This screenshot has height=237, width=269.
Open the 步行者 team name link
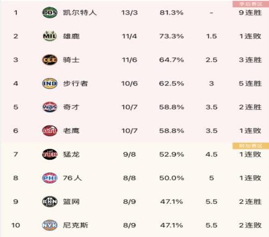[x=75, y=83]
